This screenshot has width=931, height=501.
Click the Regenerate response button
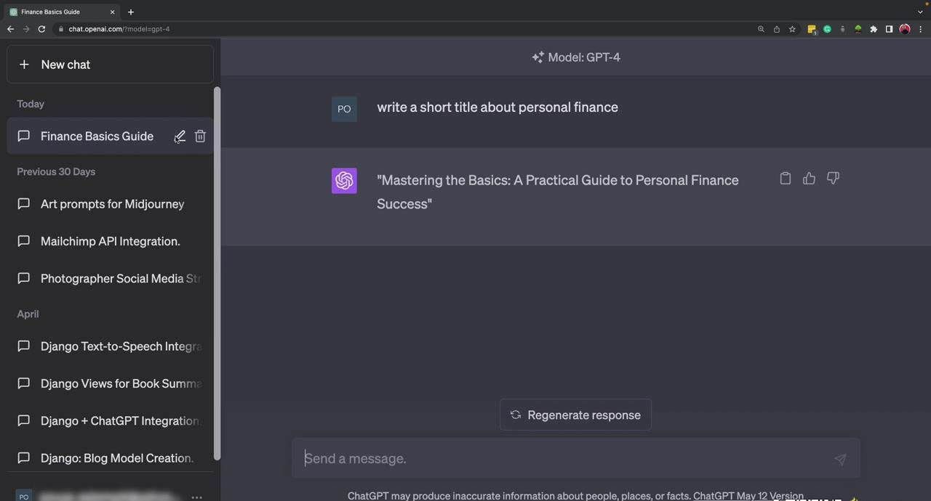pyautogui.click(x=575, y=415)
